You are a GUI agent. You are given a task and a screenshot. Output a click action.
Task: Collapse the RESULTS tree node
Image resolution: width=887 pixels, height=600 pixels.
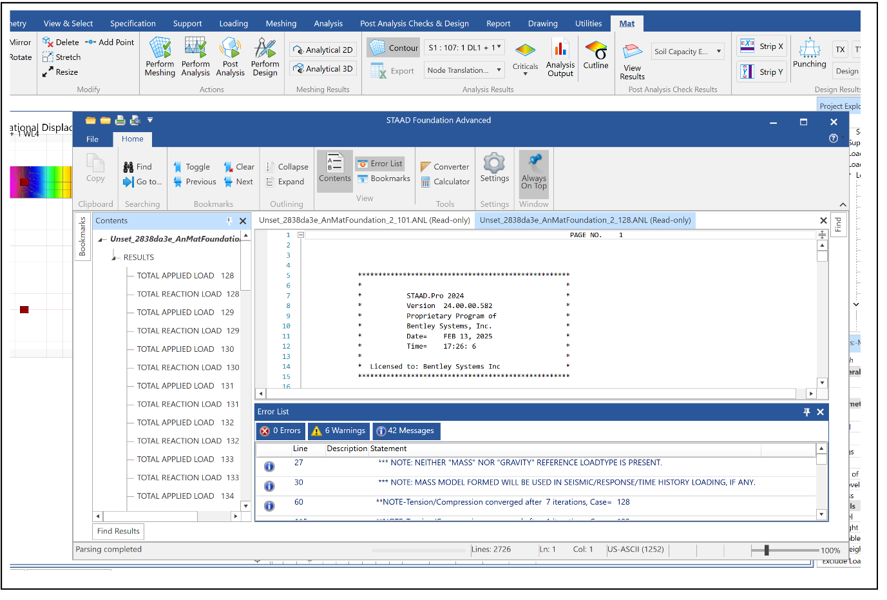(x=115, y=257)
